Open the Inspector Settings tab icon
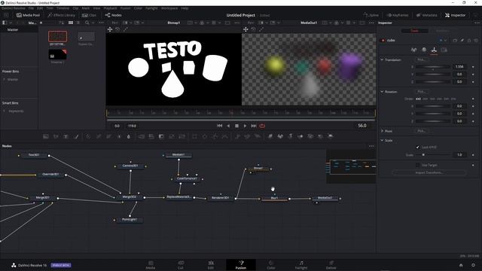 pyautogui.click(x=444, y=50)
